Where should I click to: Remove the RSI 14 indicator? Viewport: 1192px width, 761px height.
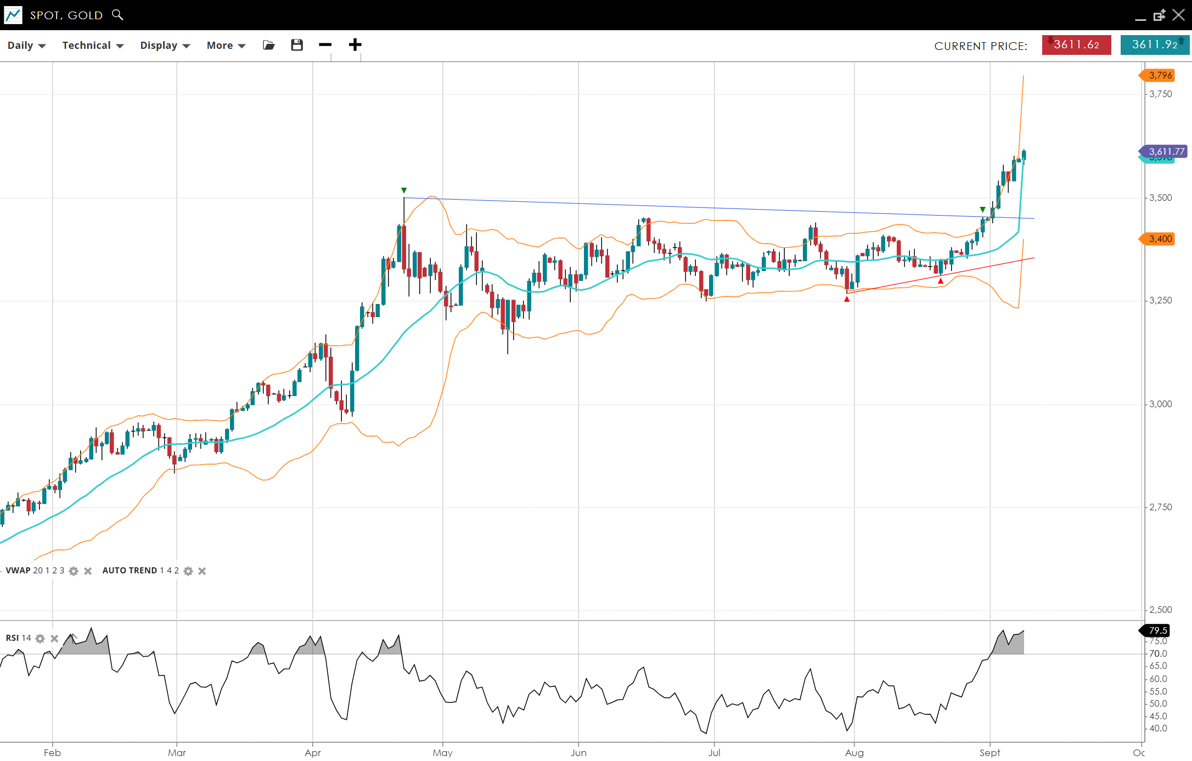click(x=54, y=639)
